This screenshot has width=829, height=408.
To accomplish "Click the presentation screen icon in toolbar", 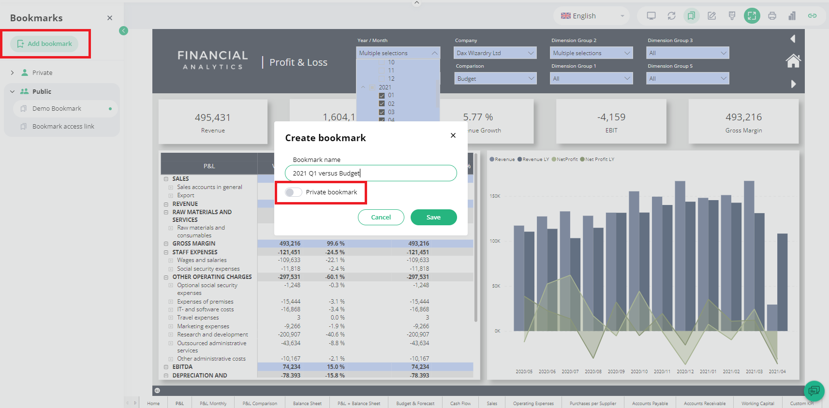I will (651, 16).
